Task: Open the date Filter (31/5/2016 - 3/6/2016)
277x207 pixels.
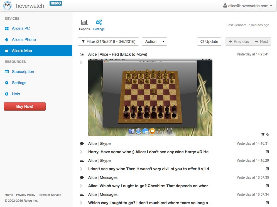Action: click(x=108, y=42)
